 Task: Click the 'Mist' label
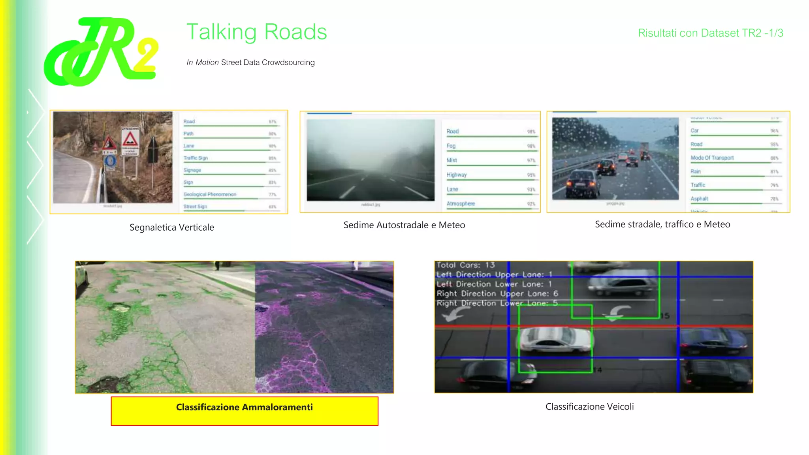point(452,160)
